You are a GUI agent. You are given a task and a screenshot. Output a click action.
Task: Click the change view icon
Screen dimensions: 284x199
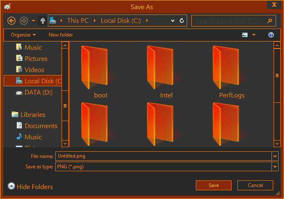point(245,35)
